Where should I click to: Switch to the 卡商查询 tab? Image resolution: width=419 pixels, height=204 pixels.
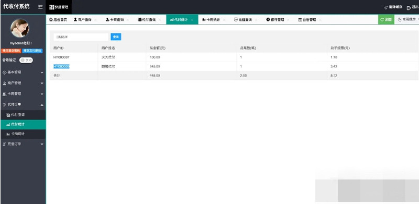(115, 20)
